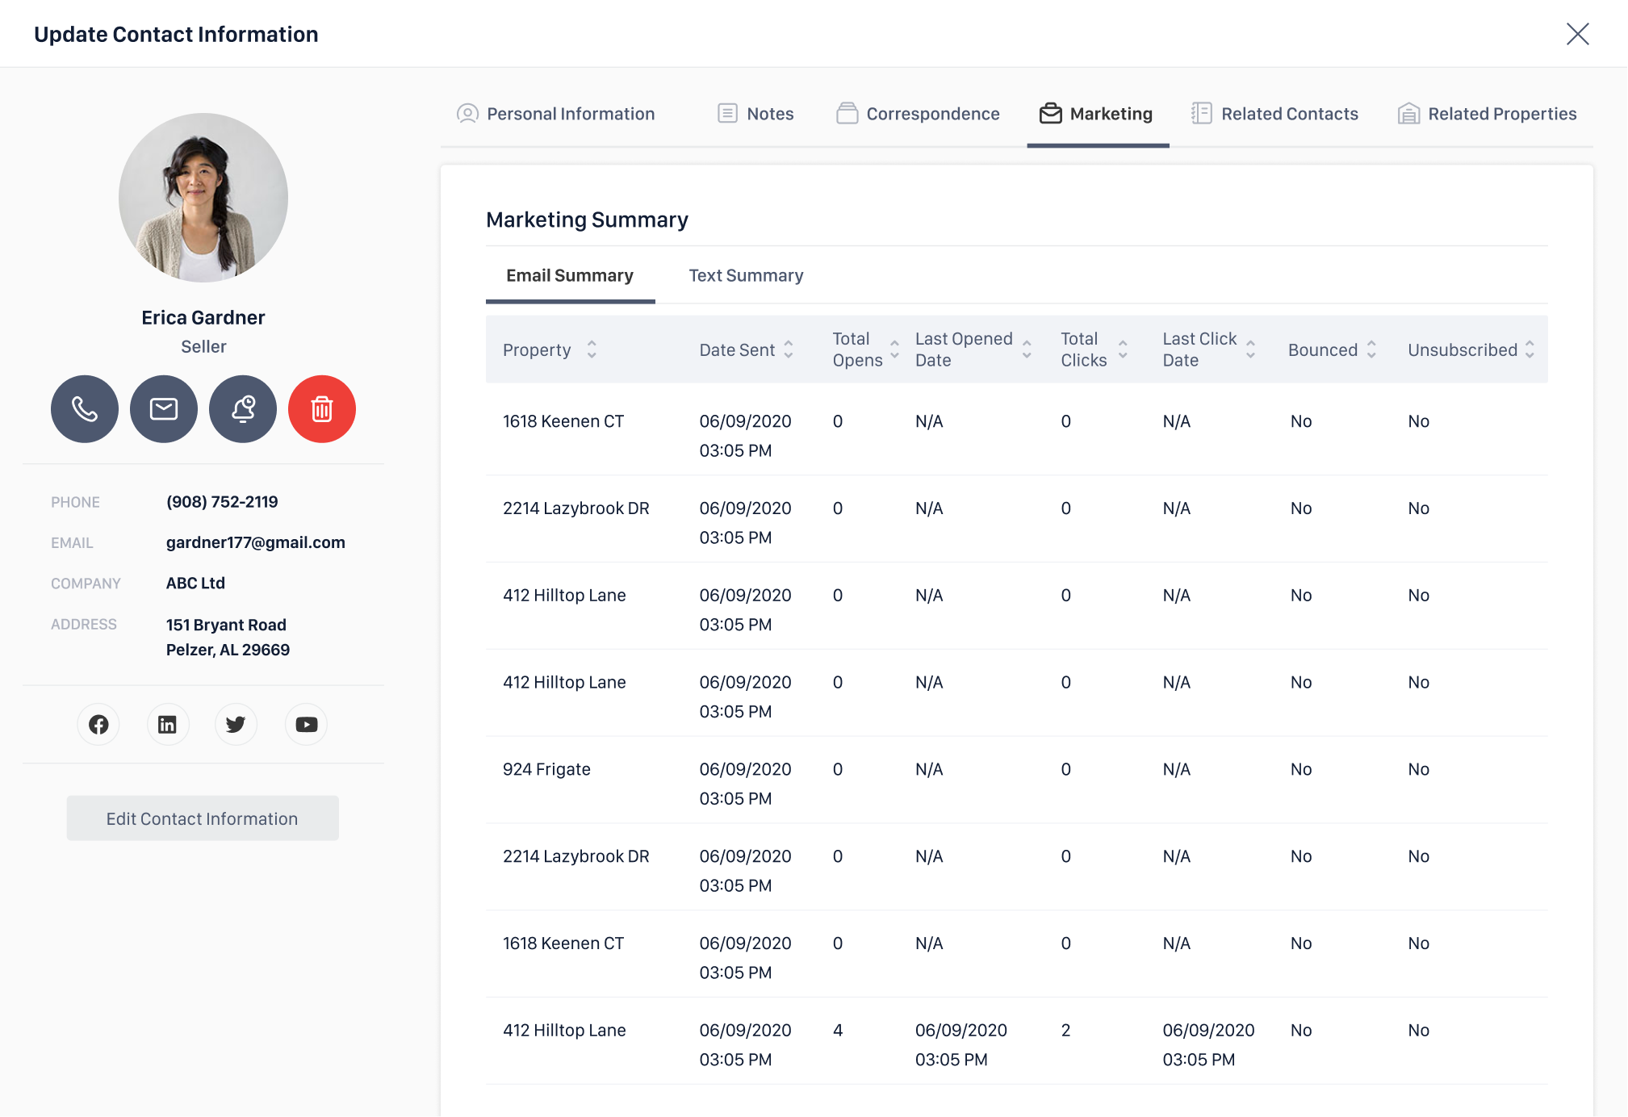
Task: Click the reminder bell icon button
Action: coord(243,409)
